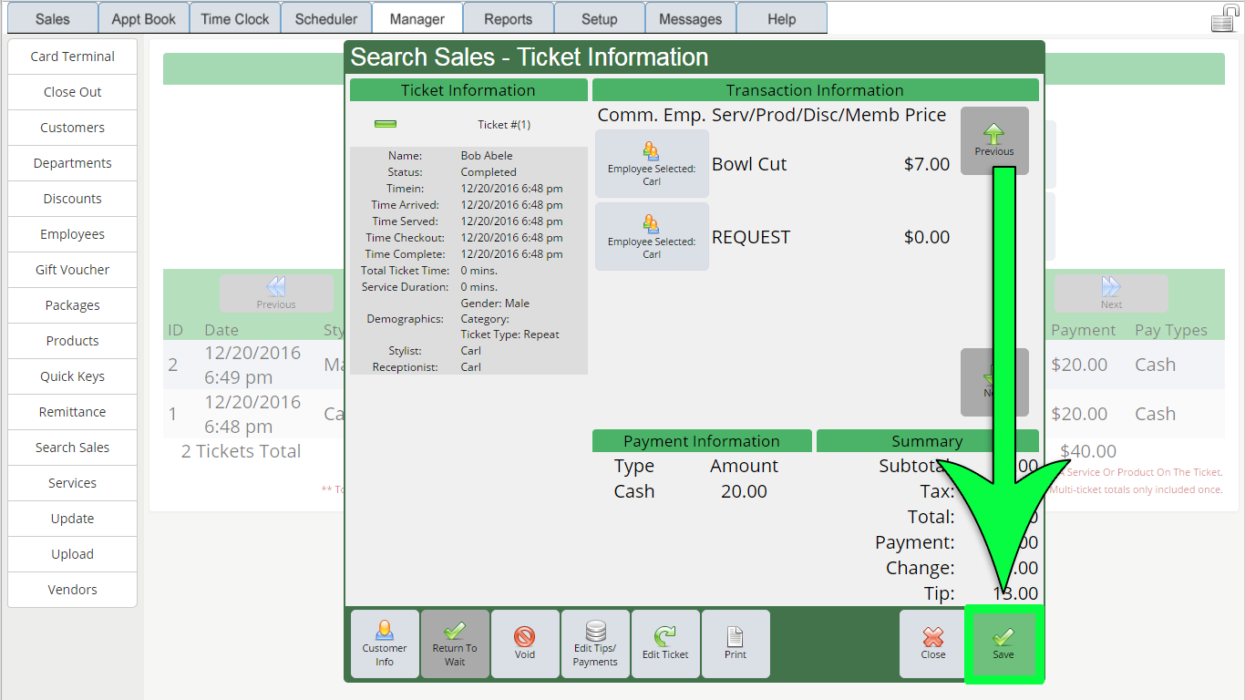Open the Sales tab
Viewport: 1245px width, 700px height.
pyautogui.click(x=53, y=18)
